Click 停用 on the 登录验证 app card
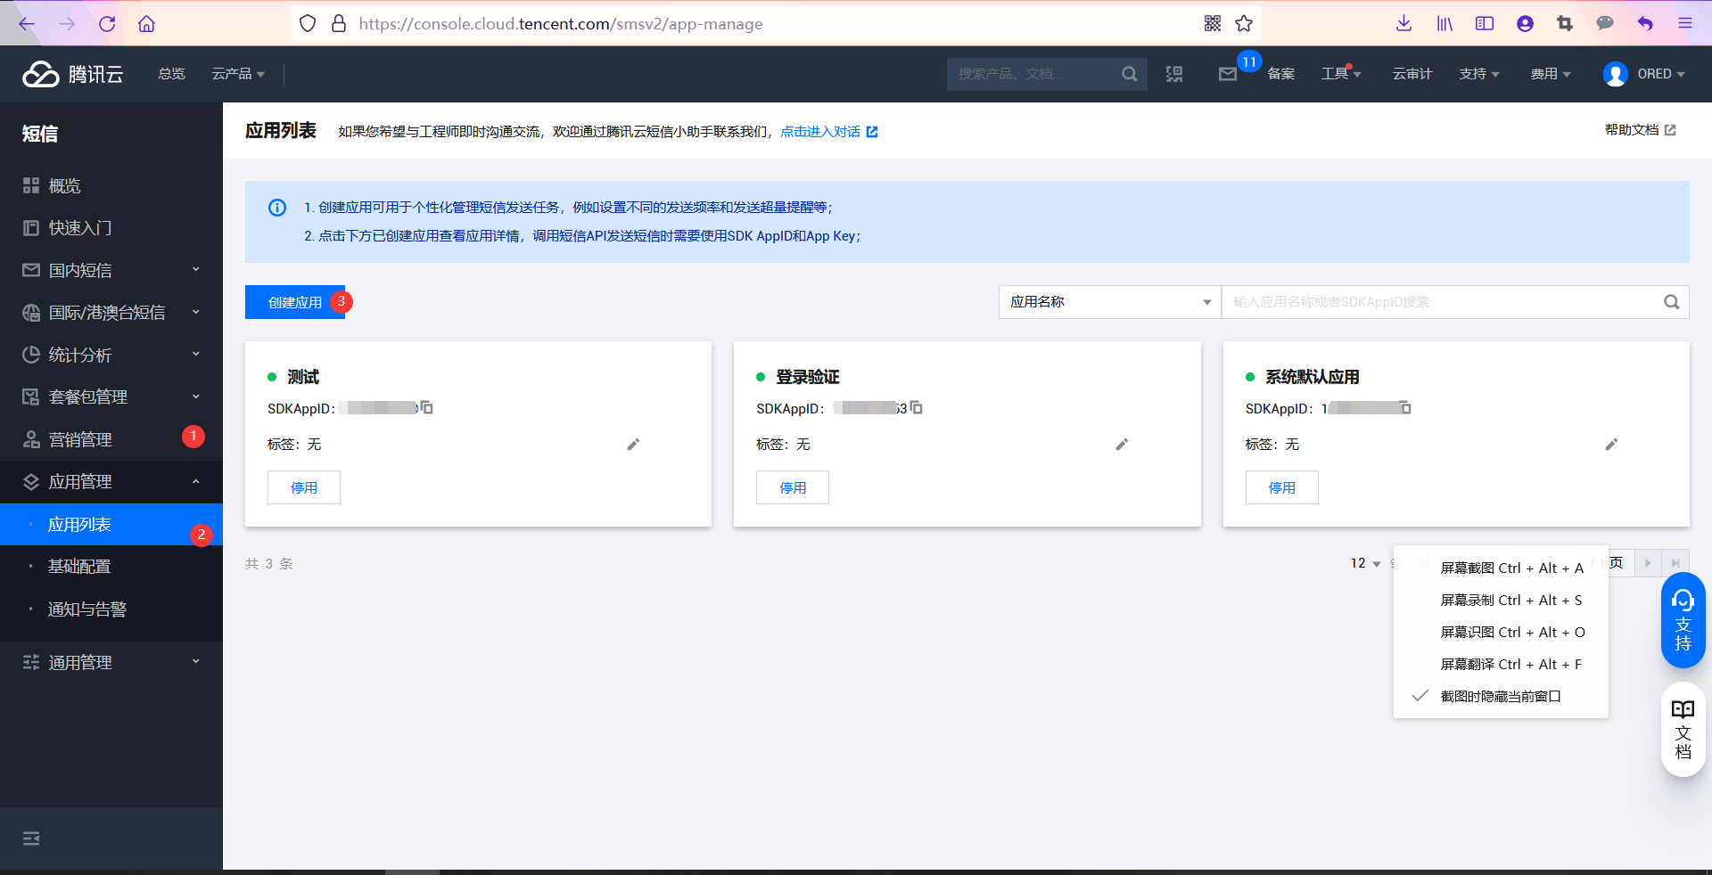 click(793, 487)
